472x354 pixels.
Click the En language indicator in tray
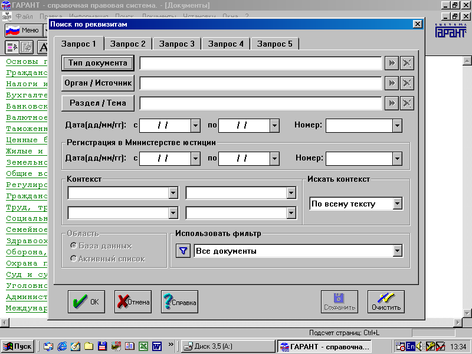[410, 346]
